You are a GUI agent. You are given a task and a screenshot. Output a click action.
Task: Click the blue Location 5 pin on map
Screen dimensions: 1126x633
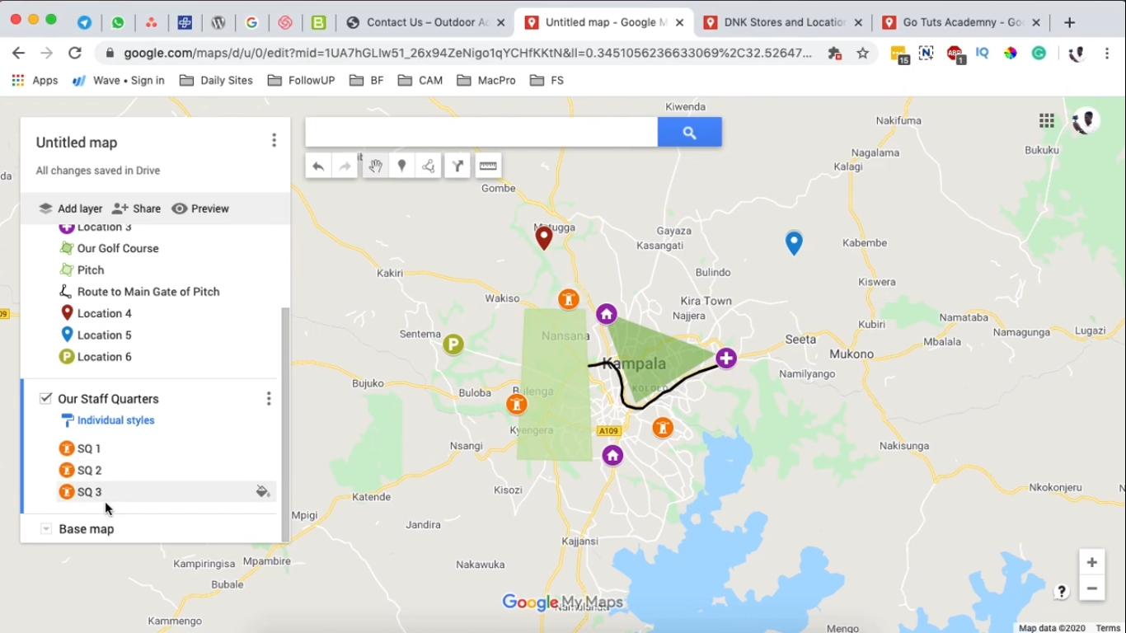coord(794,243)
